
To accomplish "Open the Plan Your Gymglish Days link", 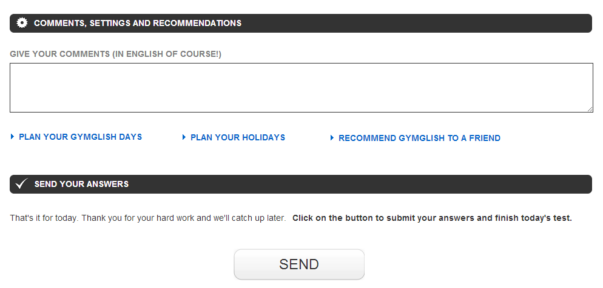I will pos(80,137).
